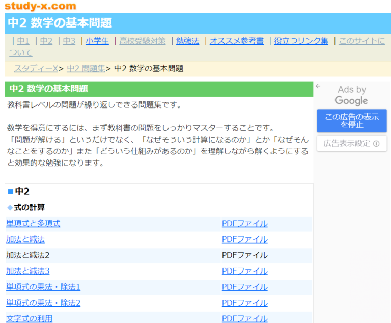Click the スタディーX breadcrumb link
Image resolution: width=391 pixels, height=323 pixels.
(x=36, y=68)
